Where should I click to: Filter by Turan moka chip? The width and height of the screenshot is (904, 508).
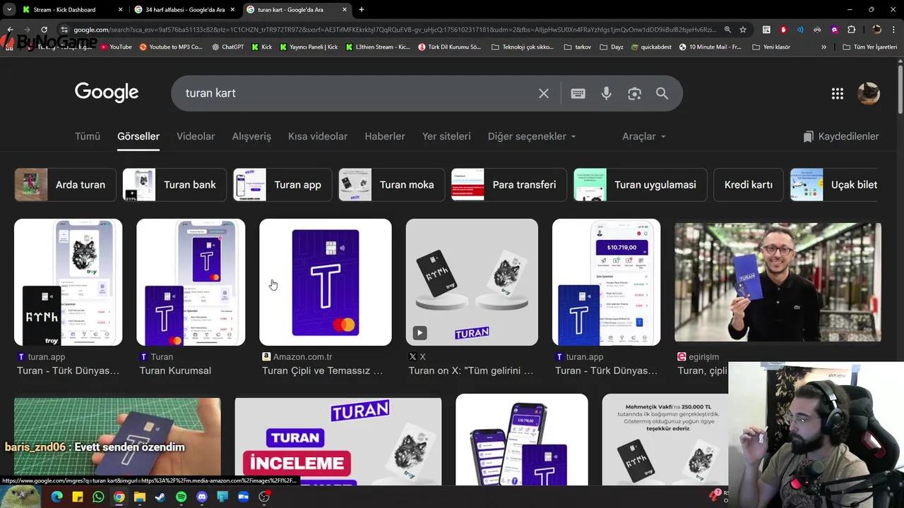[x=392, y=185]
